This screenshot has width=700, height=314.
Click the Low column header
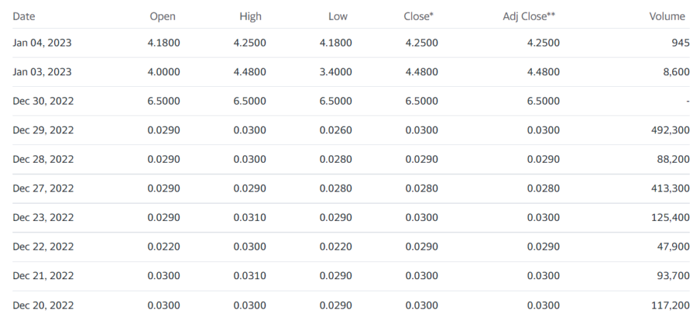[x=338, y=16]
